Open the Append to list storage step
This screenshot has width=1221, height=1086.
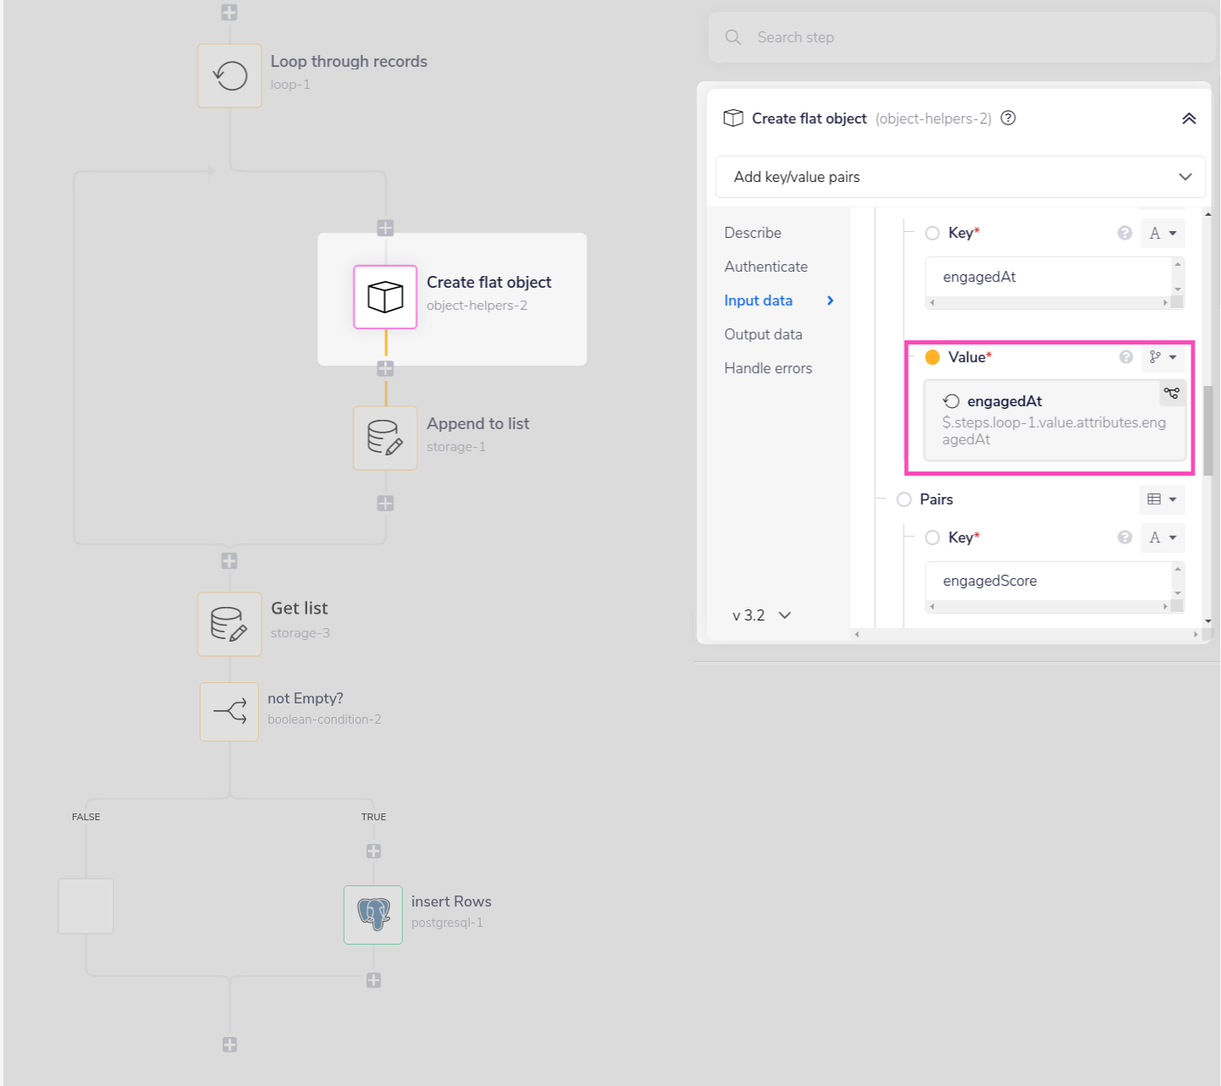pos(385,438)
